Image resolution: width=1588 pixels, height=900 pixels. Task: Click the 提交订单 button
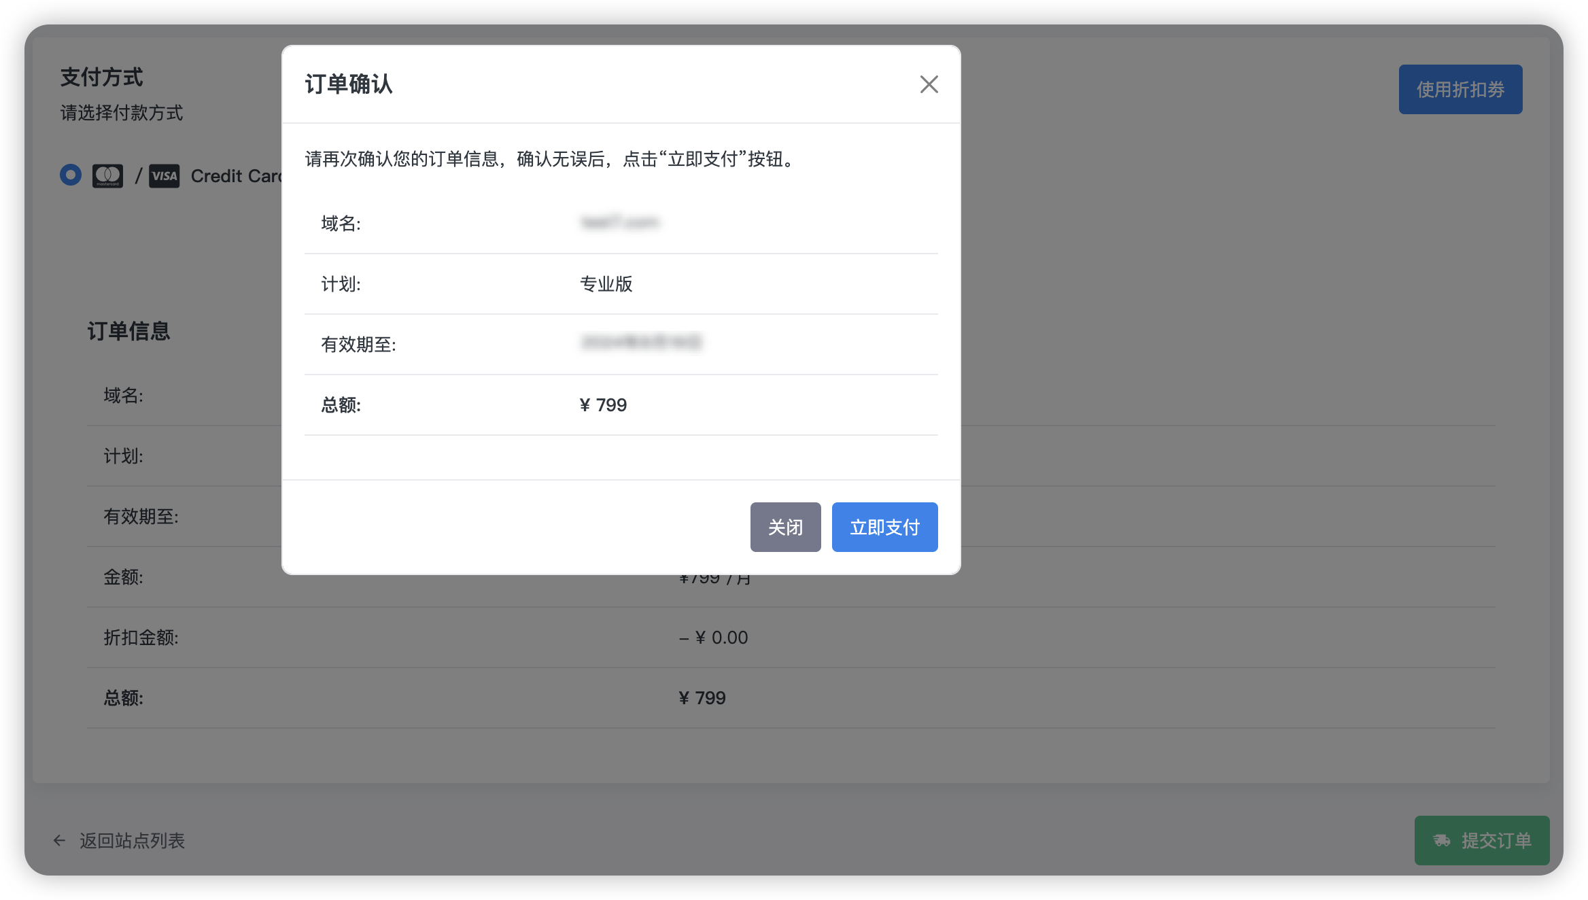tap(1482, 840)
